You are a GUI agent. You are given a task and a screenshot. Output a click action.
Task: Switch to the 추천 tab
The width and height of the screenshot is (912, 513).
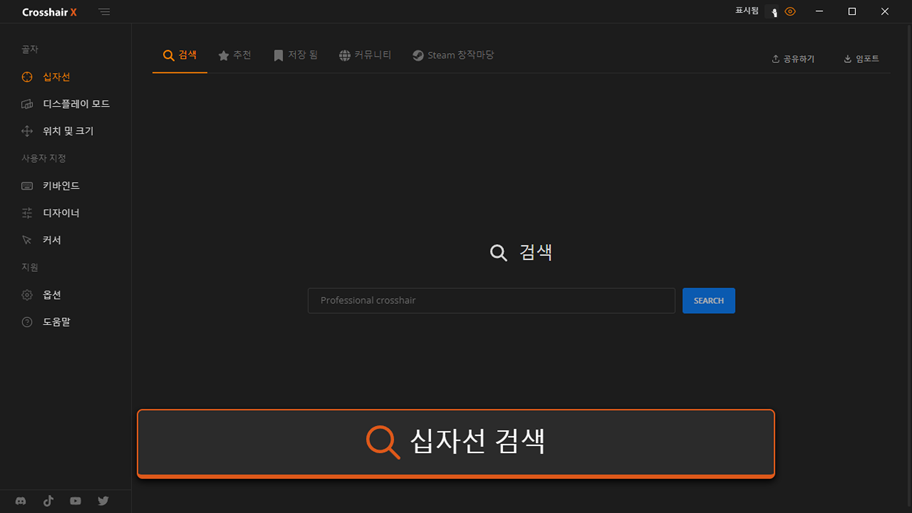click(x=235, y=55)
